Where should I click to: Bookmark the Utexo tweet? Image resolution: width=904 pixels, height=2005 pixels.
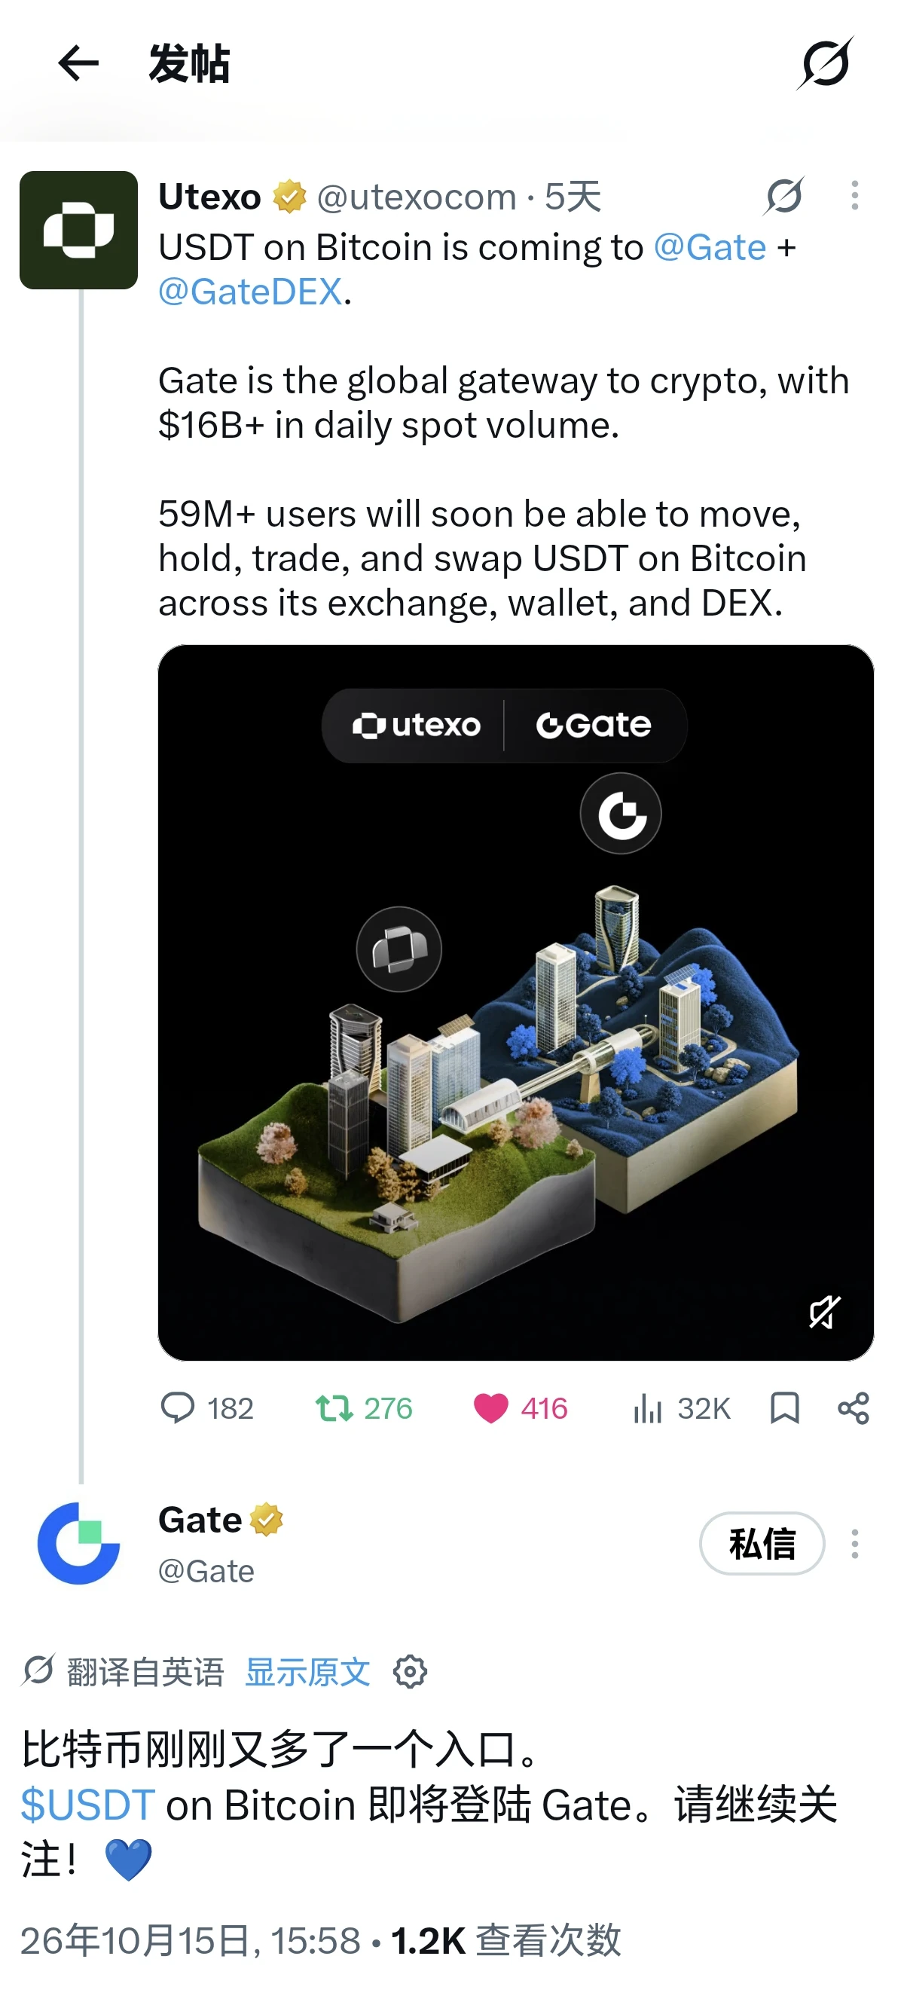coord(784,1408)
